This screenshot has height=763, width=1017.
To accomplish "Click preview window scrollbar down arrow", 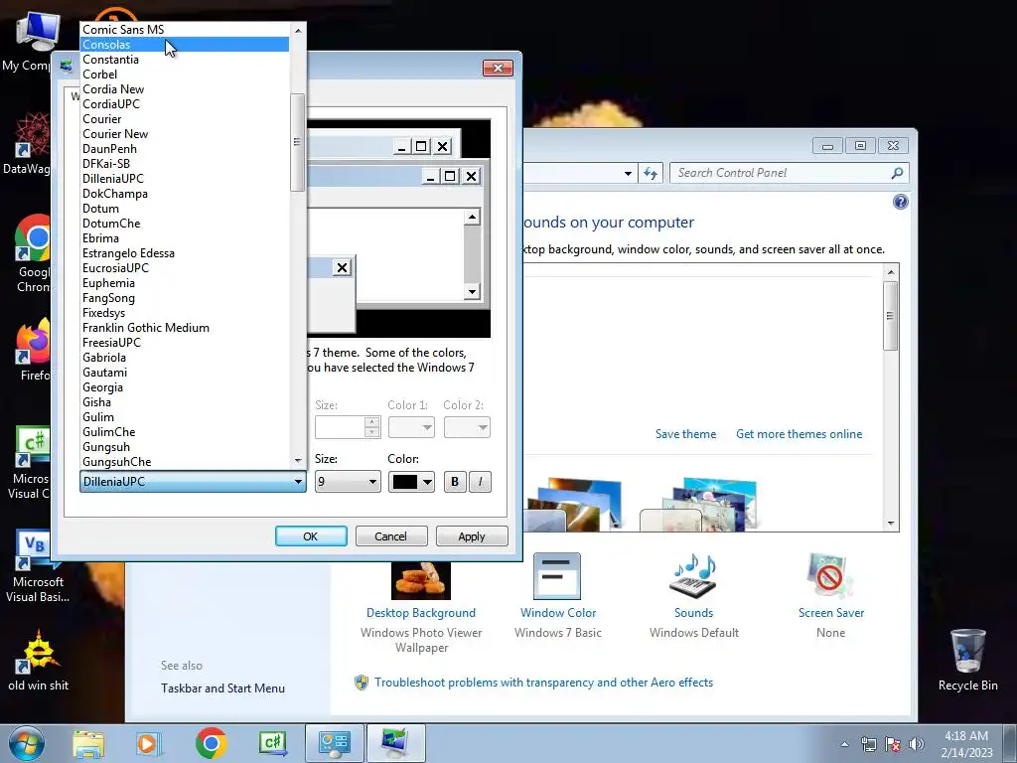I will coord(472,291).
